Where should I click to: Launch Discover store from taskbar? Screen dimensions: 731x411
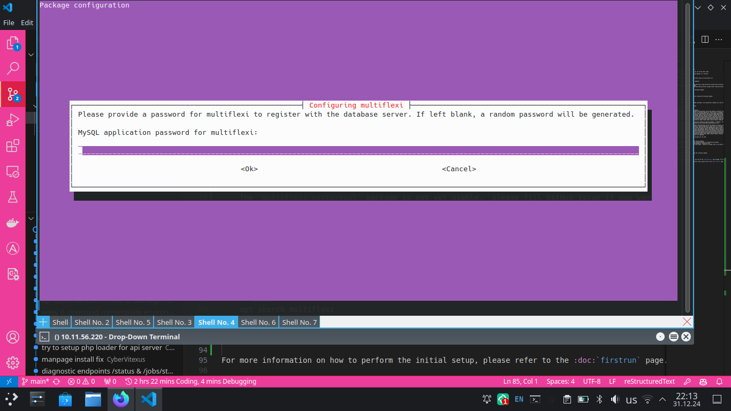pyautogui.click(x=65, y=399)
